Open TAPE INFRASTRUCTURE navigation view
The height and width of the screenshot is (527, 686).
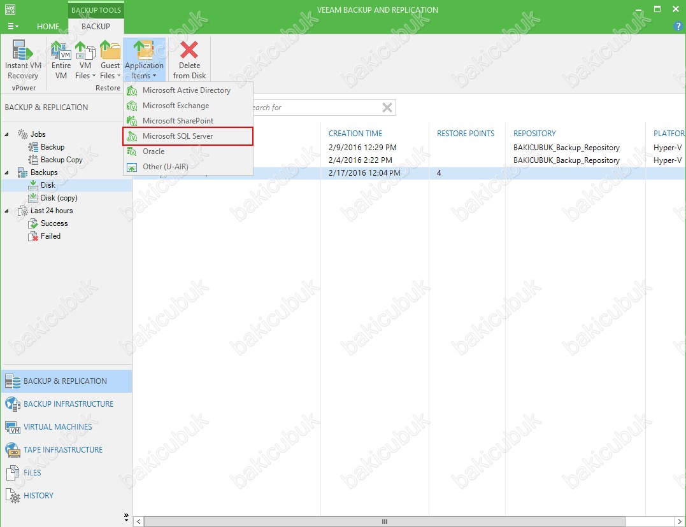tap(66, 449)
